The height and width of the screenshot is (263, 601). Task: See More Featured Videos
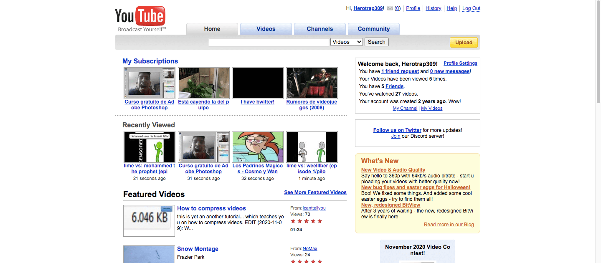tap(315, 192)
